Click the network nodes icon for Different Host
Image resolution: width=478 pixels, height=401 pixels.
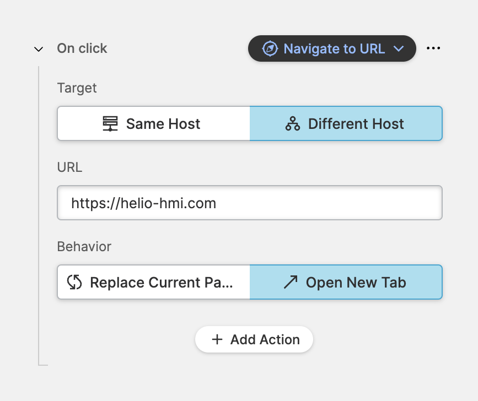tap(292, 124)
